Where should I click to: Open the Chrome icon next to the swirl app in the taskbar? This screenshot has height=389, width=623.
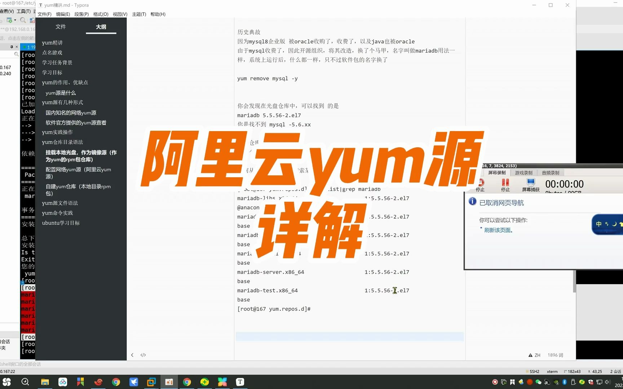tap(116, 382)
